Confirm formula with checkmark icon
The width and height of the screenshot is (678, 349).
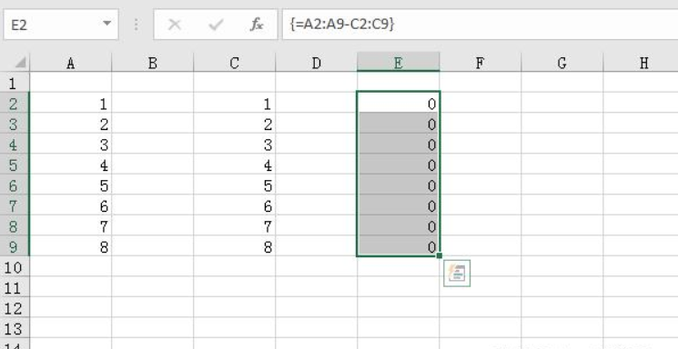(x=216, y=25)
